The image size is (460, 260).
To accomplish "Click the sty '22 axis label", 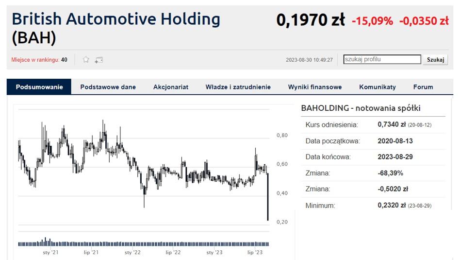I will 132,252.
